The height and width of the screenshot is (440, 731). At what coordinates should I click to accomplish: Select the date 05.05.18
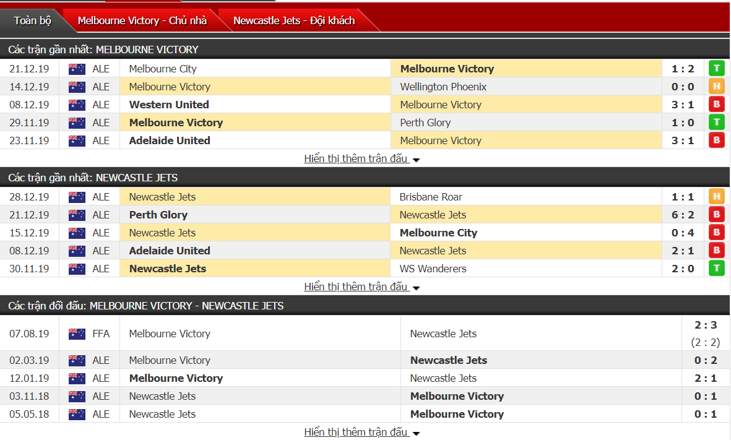29,415
